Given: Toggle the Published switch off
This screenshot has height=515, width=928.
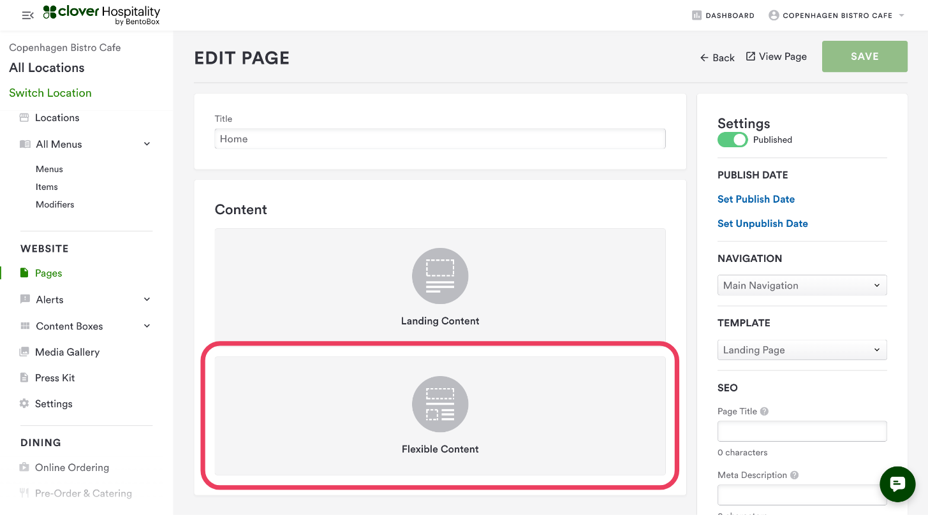Looking at the screenshot, I should pyautogui.click(x=732, y=140).
